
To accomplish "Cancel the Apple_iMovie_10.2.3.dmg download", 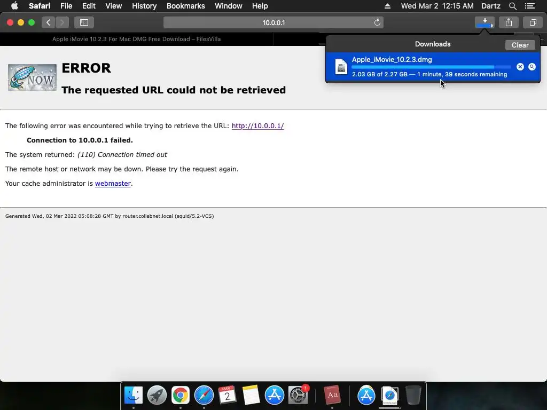I will [x=520, y=67].
